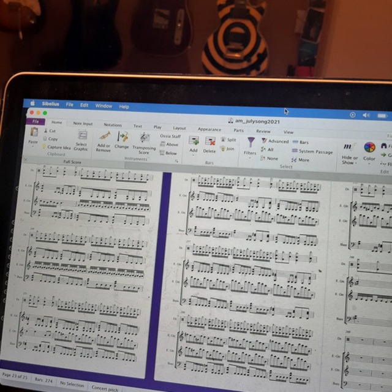Click the Paste clipboard icon

click(34, 132)
